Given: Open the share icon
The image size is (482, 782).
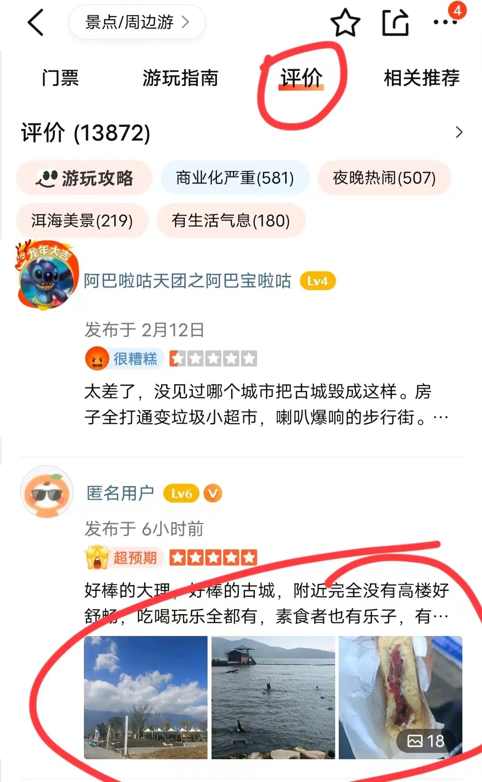Looking at the screenshot, I should click(x=395, y=22).
